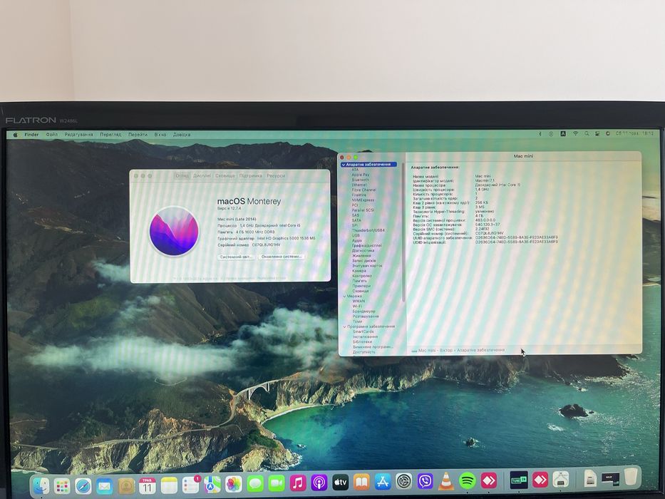
Task: Open Books from the Dock
Action: click(x=361, y=482)
